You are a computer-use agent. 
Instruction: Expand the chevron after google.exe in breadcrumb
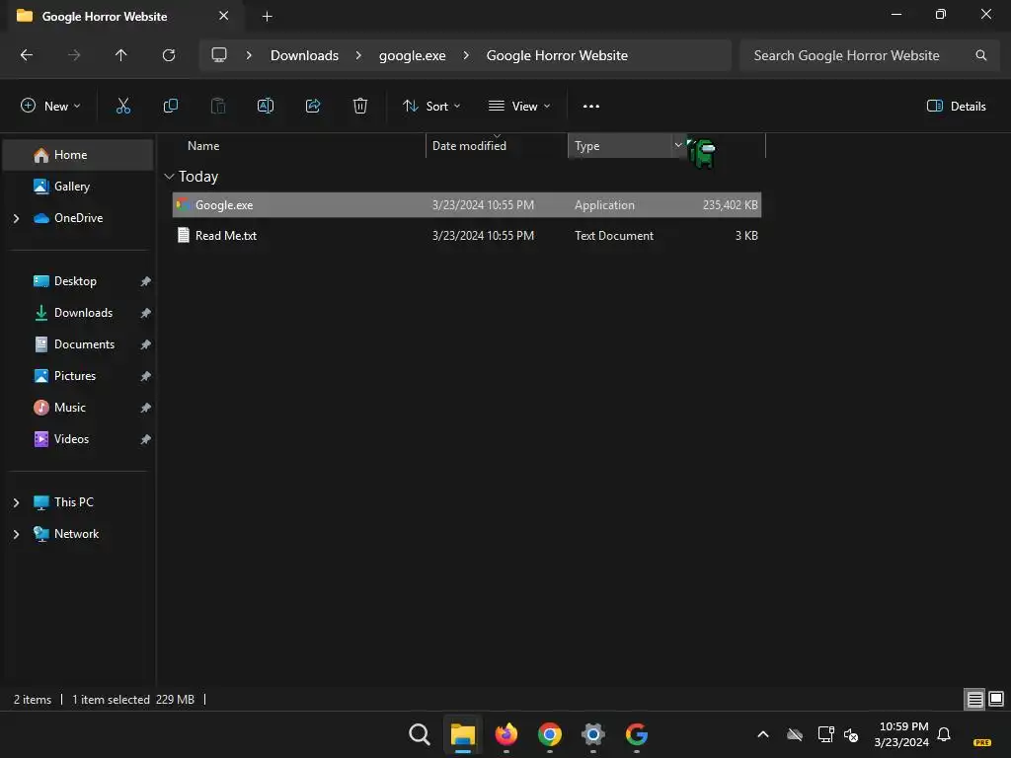pyautogui.click(x=466, y=55)
